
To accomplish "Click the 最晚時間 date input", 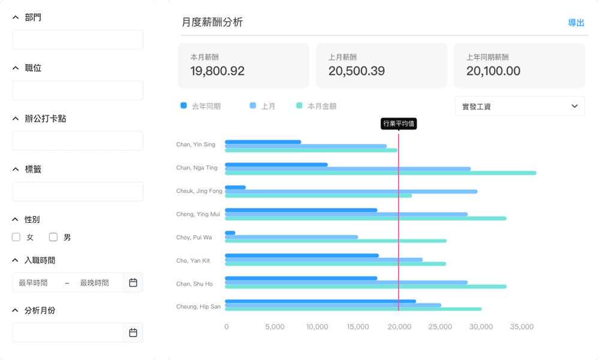I will [94, 283].
